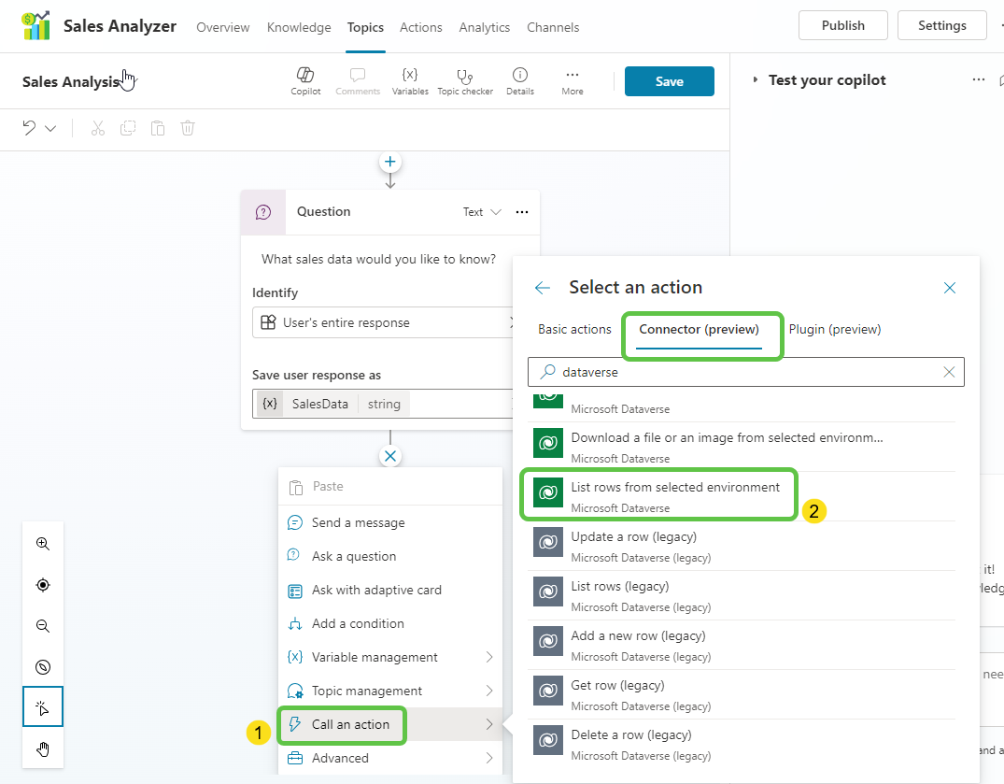Select the hand pan tool
1004x784 pixels.
pyautogui.click(x=43, y=749)
